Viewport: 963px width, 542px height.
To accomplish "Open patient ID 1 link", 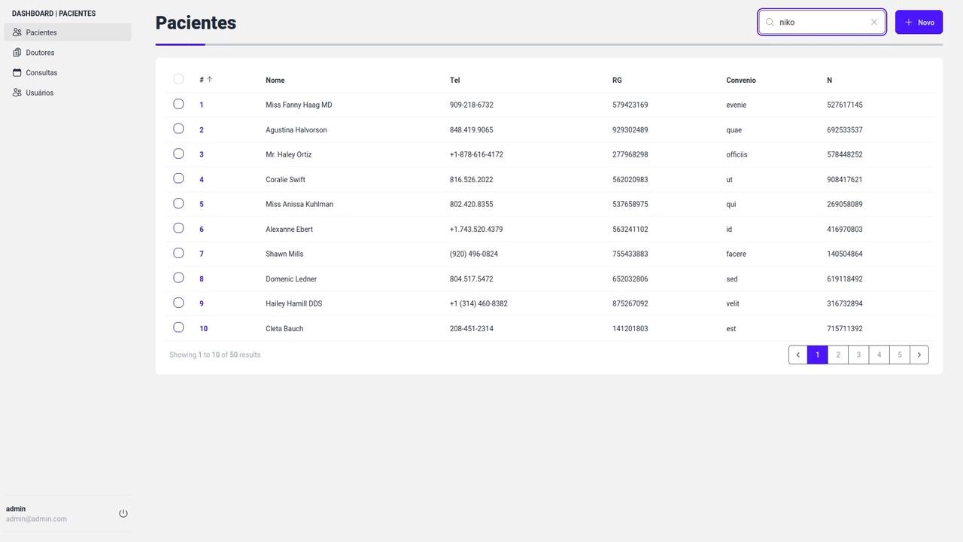I will [x=202, y=105].
